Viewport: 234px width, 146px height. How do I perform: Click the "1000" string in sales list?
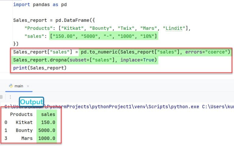(126, 36)
